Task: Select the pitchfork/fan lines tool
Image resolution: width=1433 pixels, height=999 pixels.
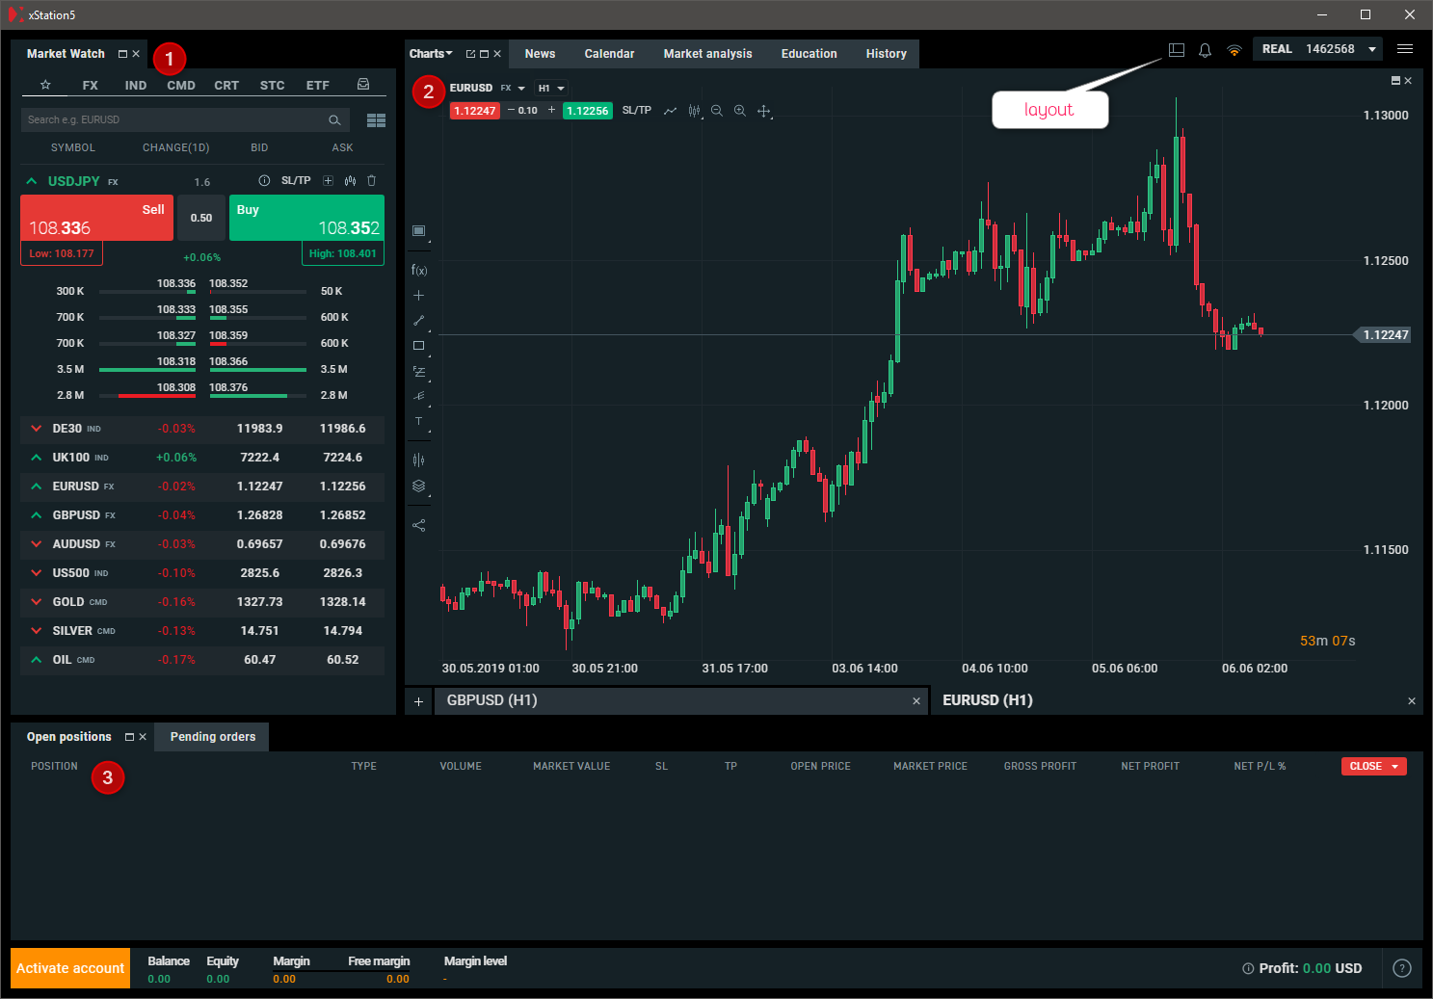Action: tap(419, 396)
